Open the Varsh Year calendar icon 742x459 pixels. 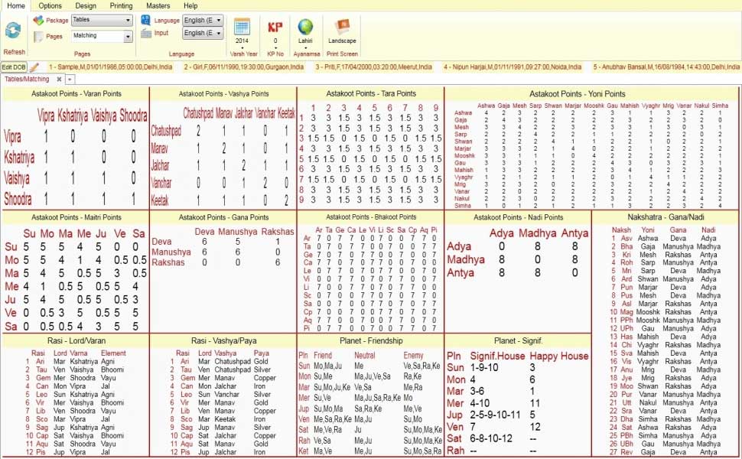tap(242, 27)
